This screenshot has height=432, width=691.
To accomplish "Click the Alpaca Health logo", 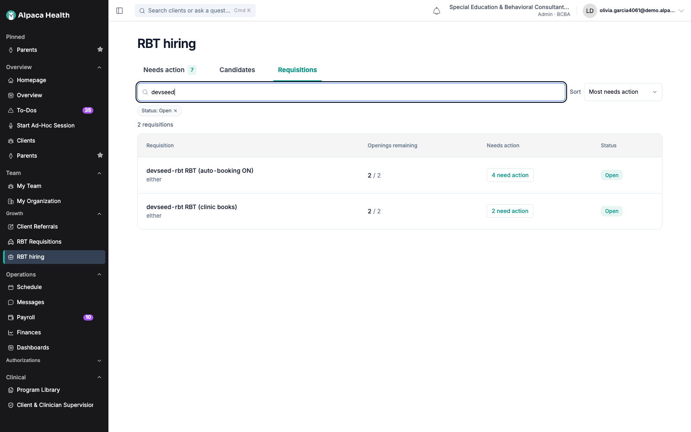I will 38,15.
